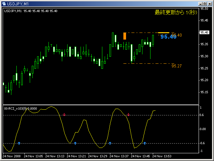Click the second red down arrow near 13:43
The image size is (214, 161).
coord(128,114)
